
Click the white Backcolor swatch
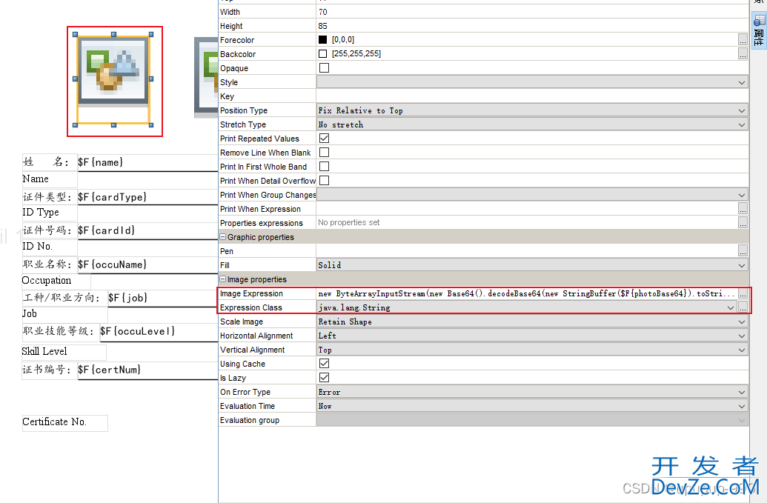click(323, 54)
